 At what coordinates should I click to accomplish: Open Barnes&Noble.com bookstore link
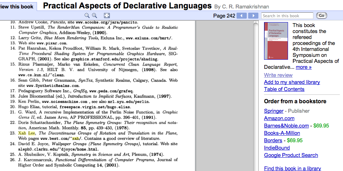point(286,126)
